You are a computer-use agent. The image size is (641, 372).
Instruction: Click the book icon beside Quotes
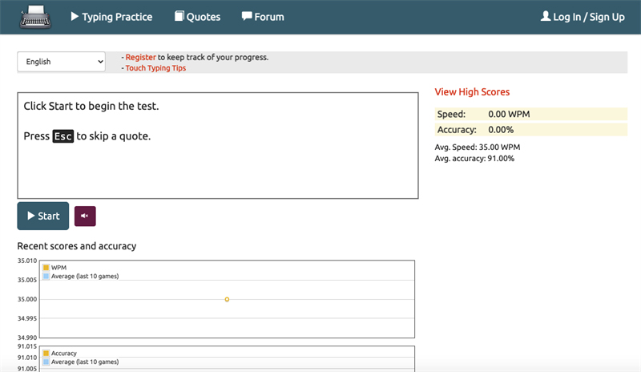[179, 16]
